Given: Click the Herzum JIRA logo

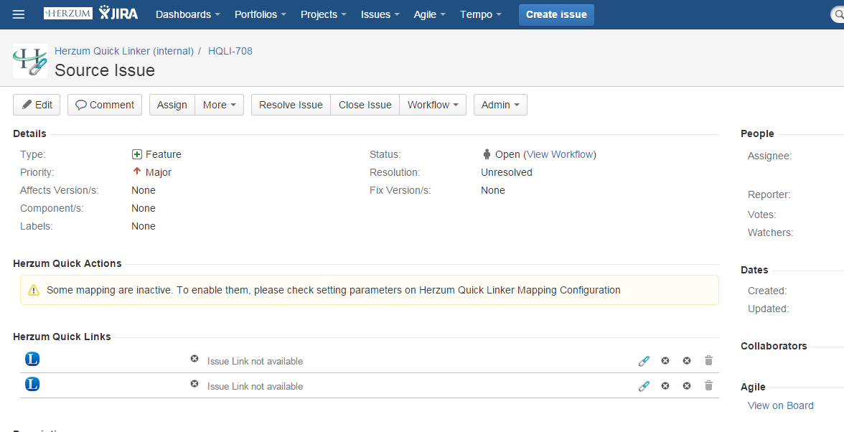Looking at the screenshot, I should tap(90, 14).
